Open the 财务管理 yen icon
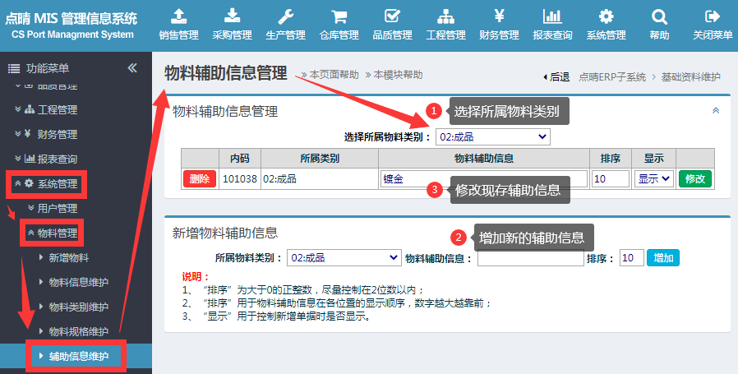 [499, 16]
